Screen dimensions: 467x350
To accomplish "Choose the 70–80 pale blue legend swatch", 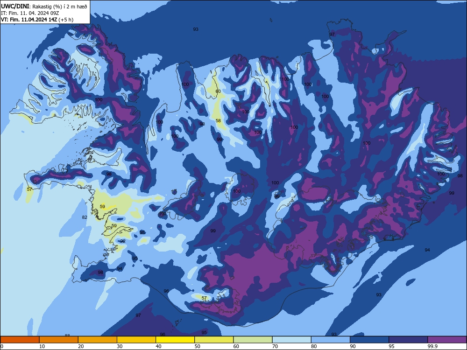I will click(291, 340).
